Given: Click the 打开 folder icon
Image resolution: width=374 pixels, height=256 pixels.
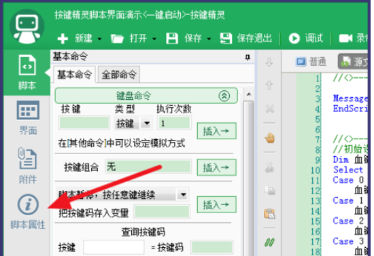Looking at the screenshot, I should [x=117, y=38].
